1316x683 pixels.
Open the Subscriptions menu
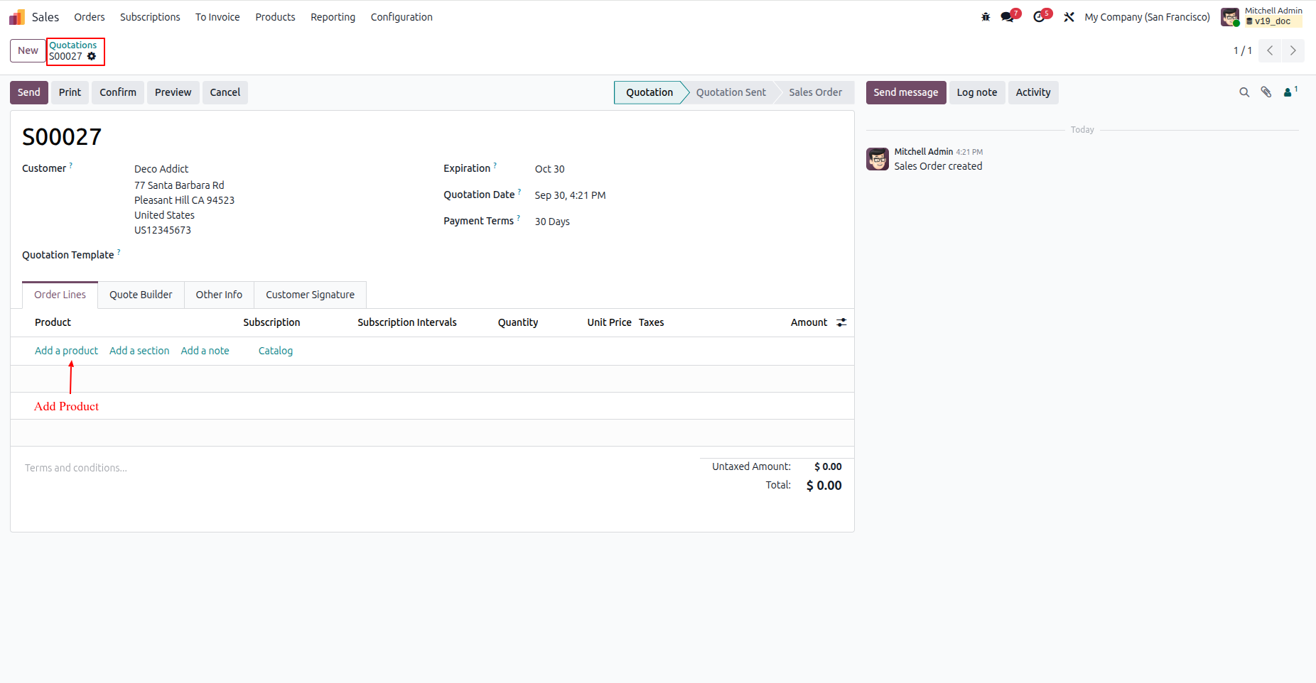[150, 17]
